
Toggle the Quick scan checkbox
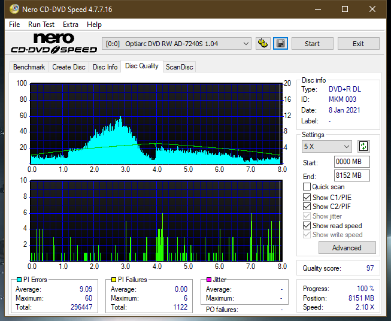tap(307, 187)
